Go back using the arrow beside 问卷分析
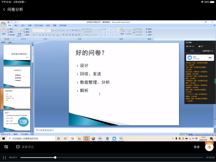The image size is (216, 162). coord(4,9)
